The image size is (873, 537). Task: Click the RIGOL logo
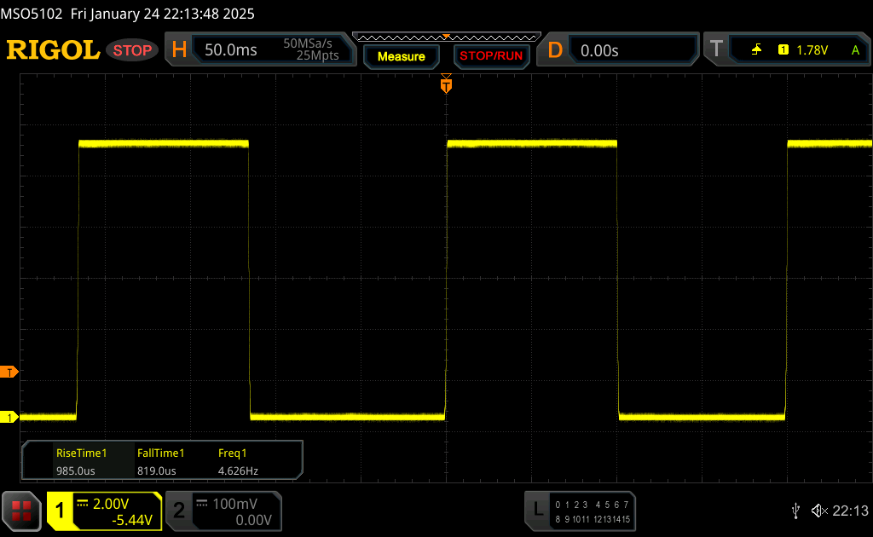point(53,50)
